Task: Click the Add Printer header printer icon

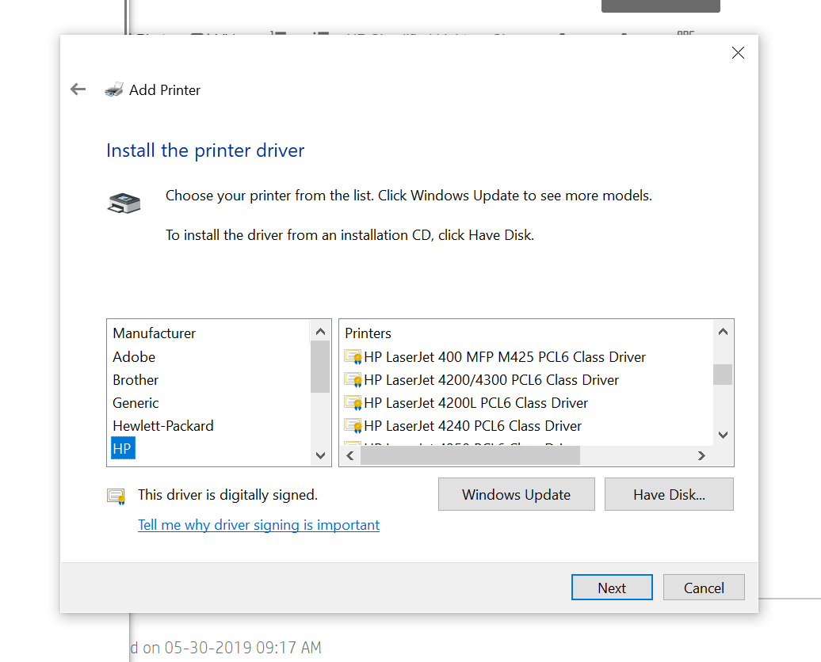Action: click(114, 89)
